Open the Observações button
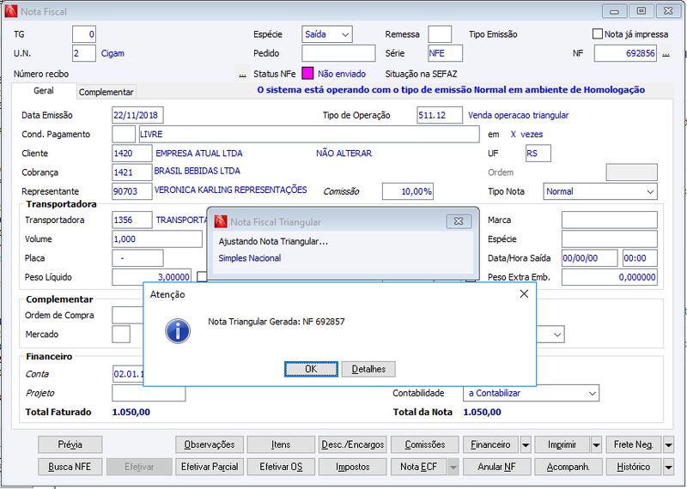This screenshot has height=489, width=687. [210, 444]
